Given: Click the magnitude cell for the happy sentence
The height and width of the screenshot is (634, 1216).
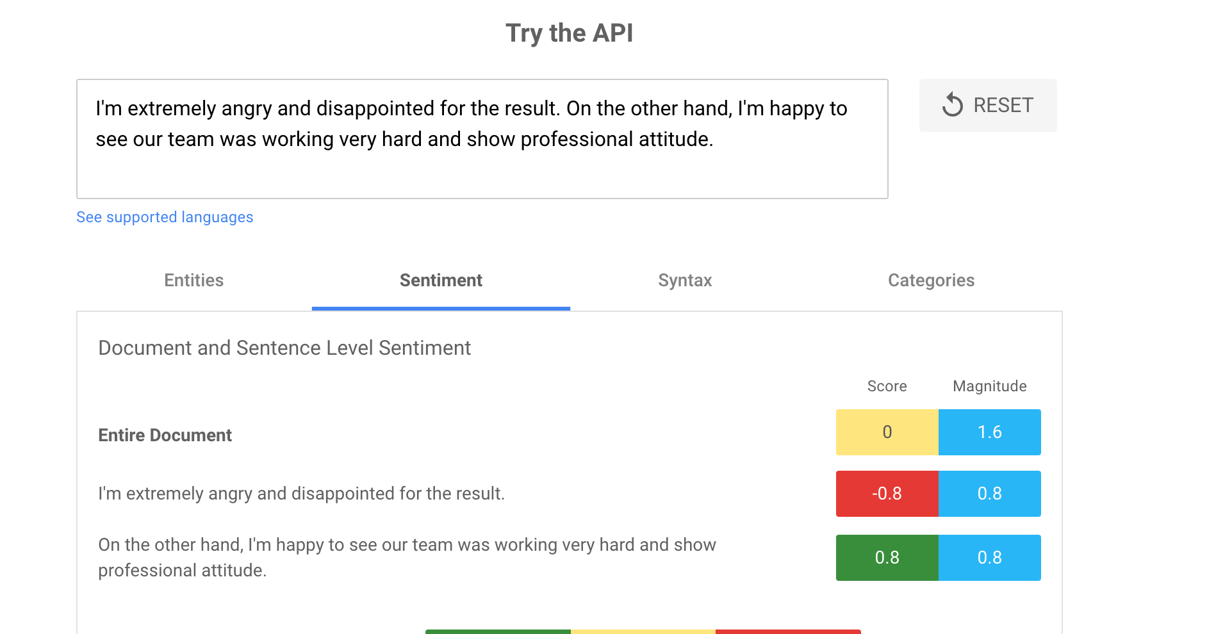Looking at the screenshot, I should 990,558.
